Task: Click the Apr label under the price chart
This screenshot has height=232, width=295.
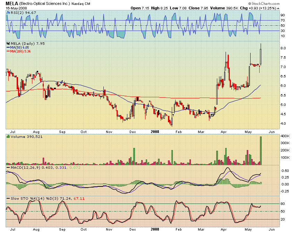Action: 224,132
